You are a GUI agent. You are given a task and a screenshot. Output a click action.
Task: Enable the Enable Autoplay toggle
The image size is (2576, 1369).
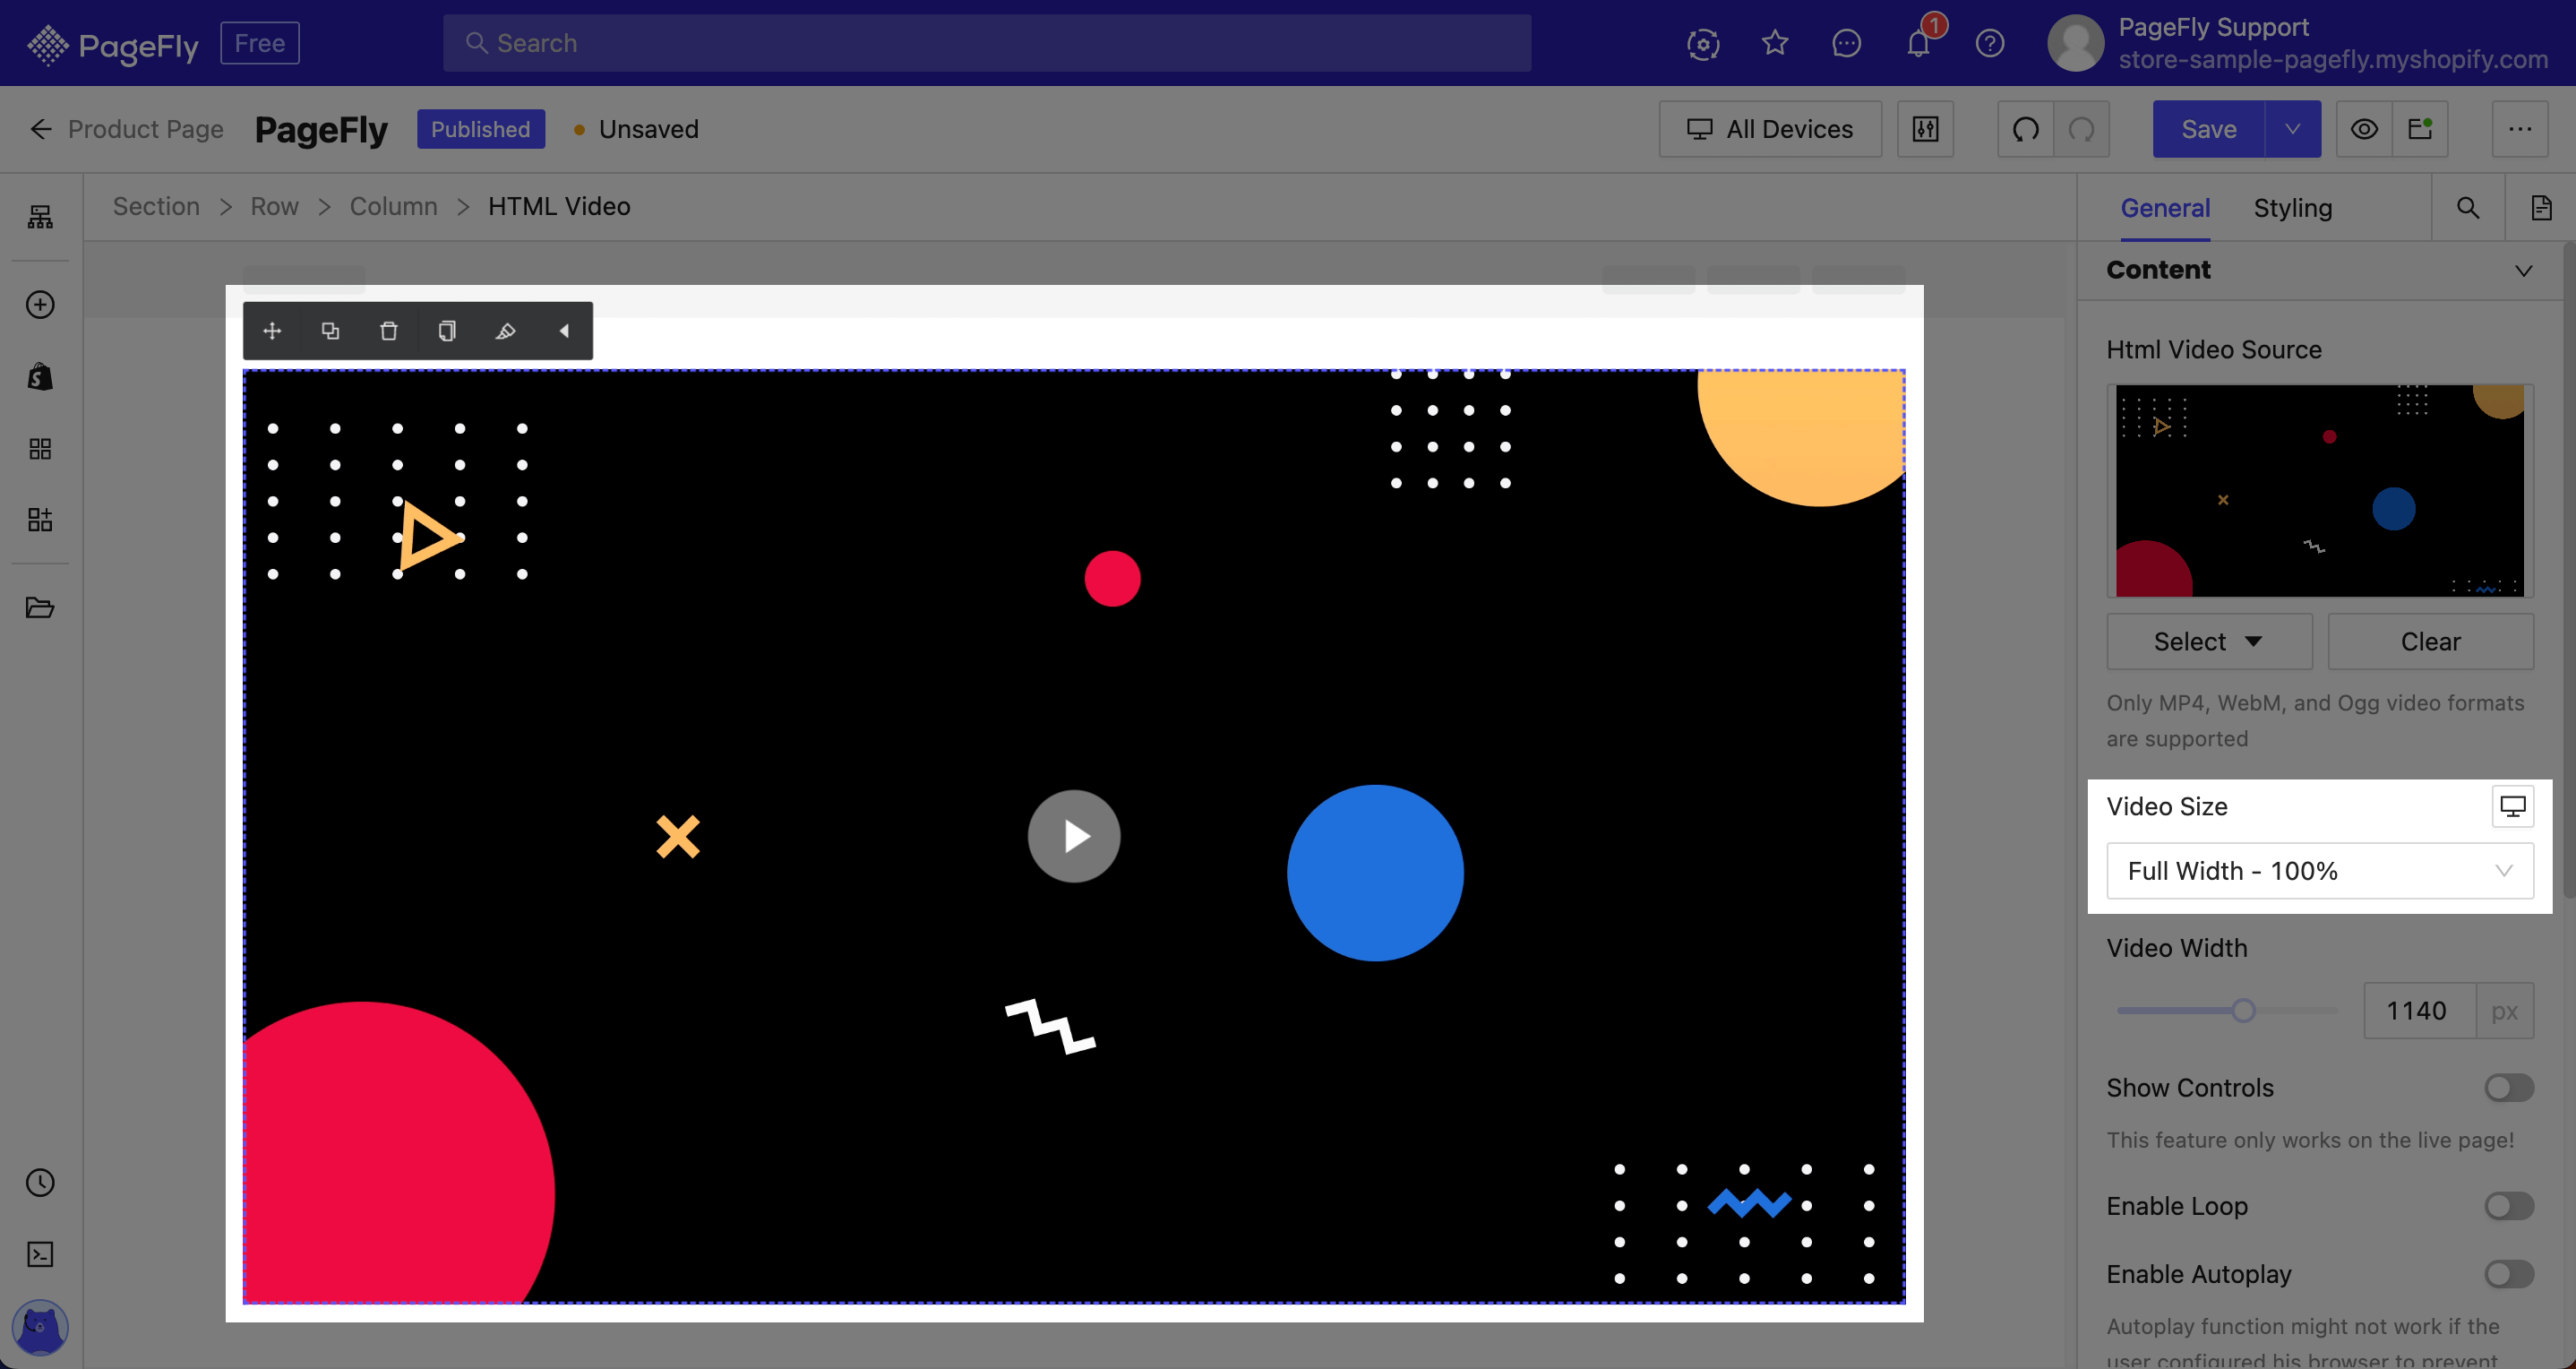point(2508,1273)
